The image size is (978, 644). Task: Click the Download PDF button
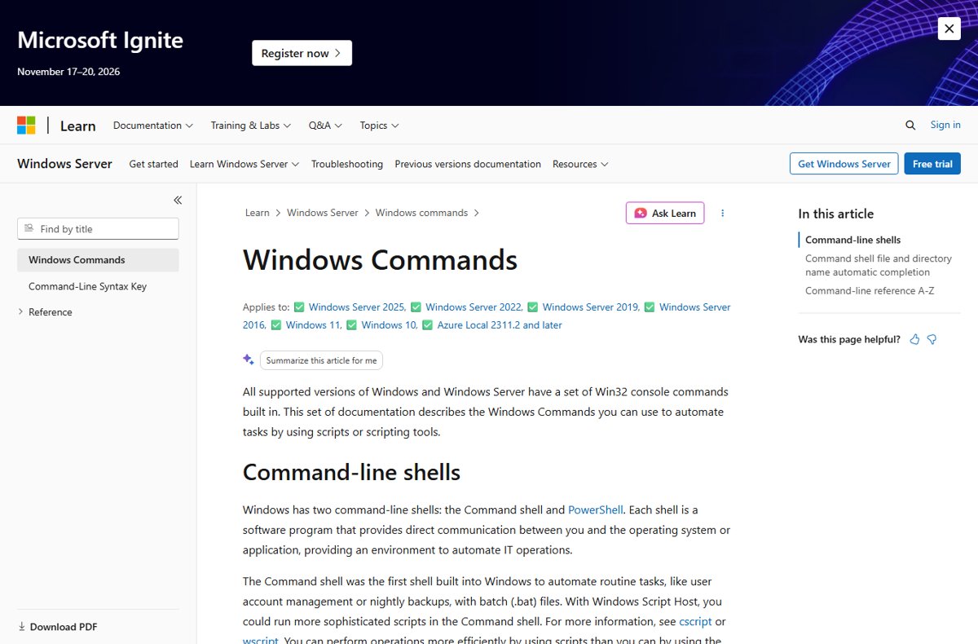pos(57,627)
